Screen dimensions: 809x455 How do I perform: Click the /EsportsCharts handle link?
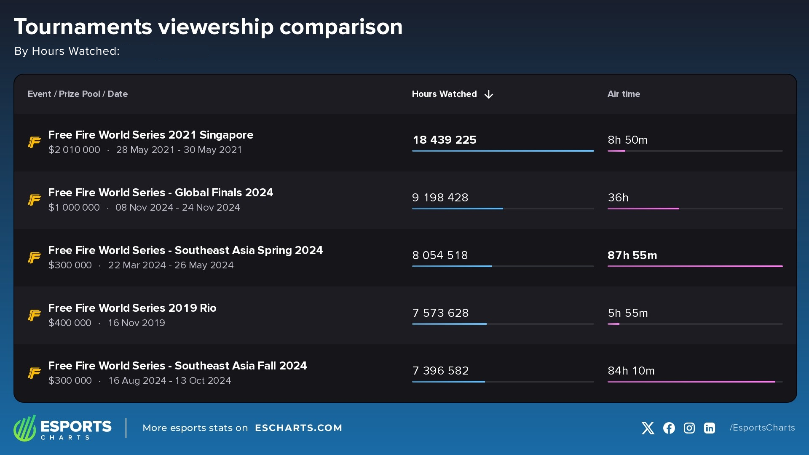762,428
